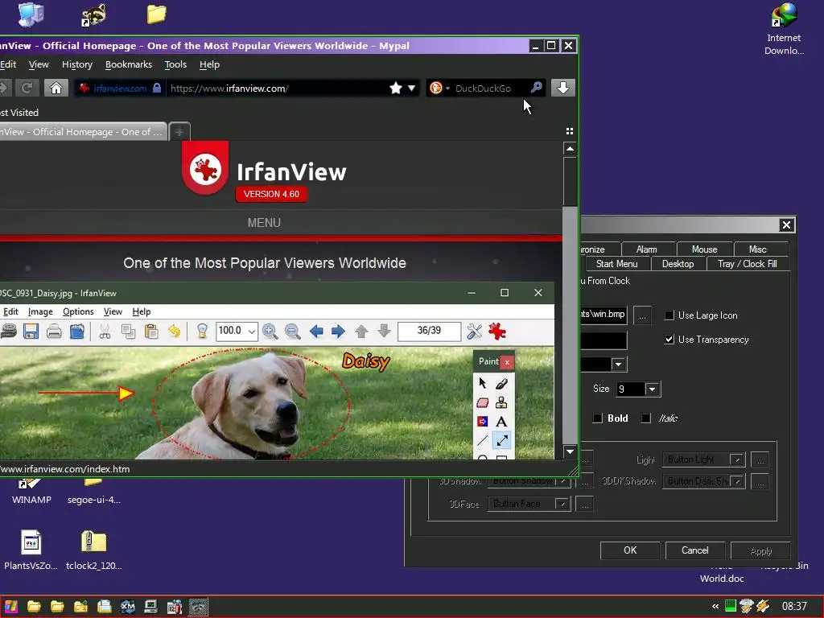Click the scroll up arrow in browser

(x=570, y=149)
